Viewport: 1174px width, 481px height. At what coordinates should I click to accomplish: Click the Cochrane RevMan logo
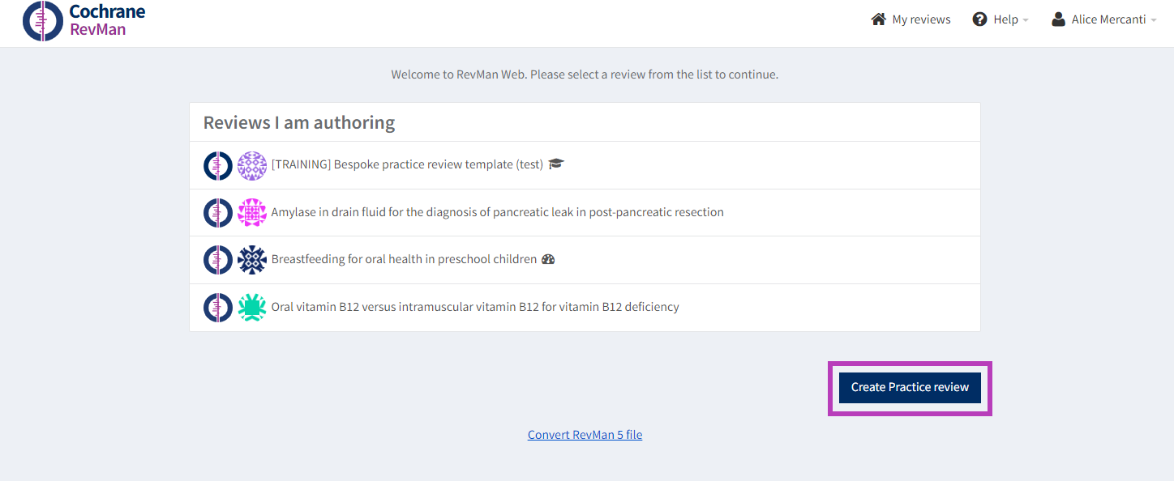84,21
